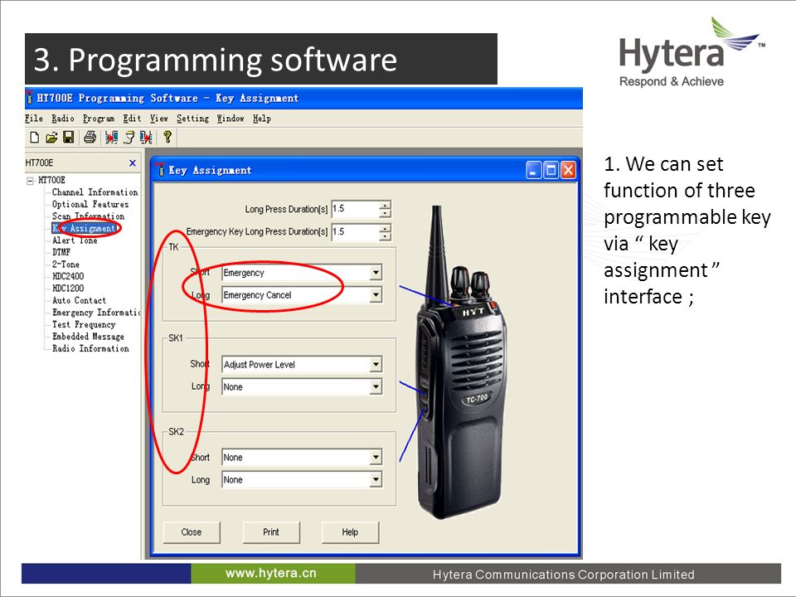Screen dimensions: 796x597
Task: Select Auto Contact in the tree
Action: [x=80, y=300]
